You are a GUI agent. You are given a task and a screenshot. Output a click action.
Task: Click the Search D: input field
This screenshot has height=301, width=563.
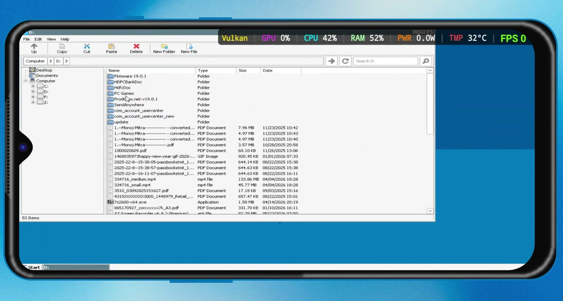click(386, 61)
